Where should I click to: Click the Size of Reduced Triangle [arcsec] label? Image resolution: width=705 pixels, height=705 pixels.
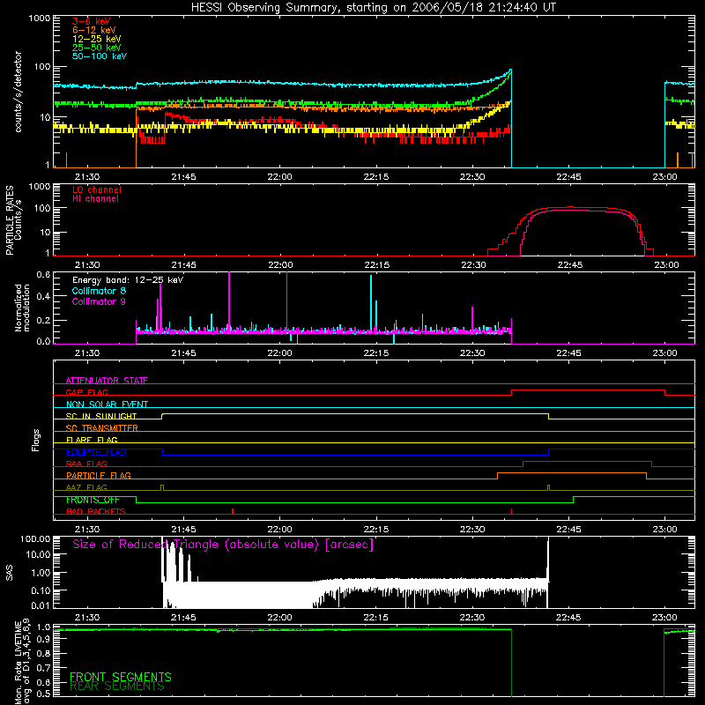223,545
